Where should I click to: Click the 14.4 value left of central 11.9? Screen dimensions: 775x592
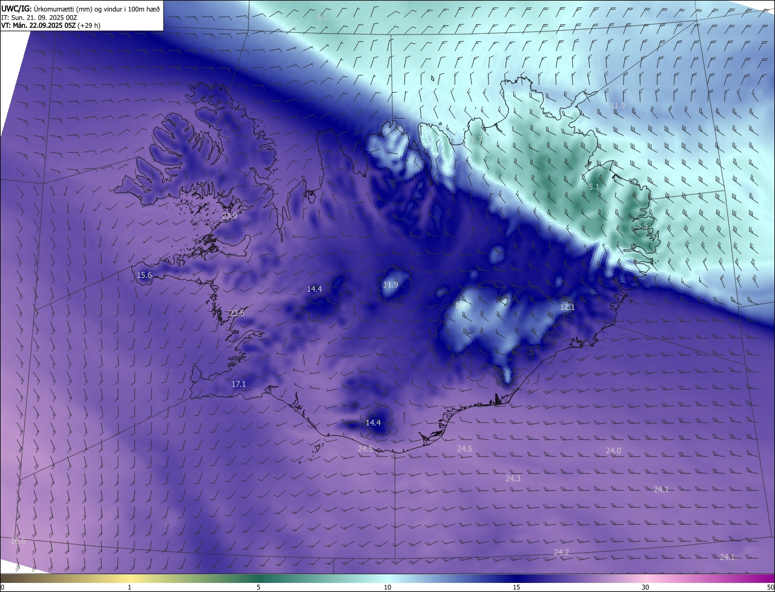(x=314, y=289)
